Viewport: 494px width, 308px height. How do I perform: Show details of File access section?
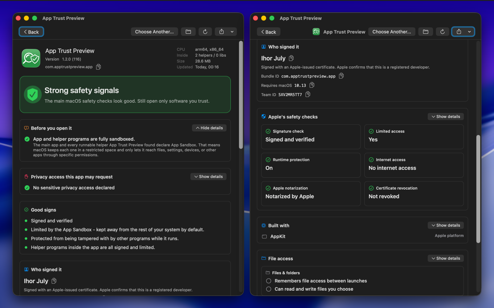click(x=446, y=258)
